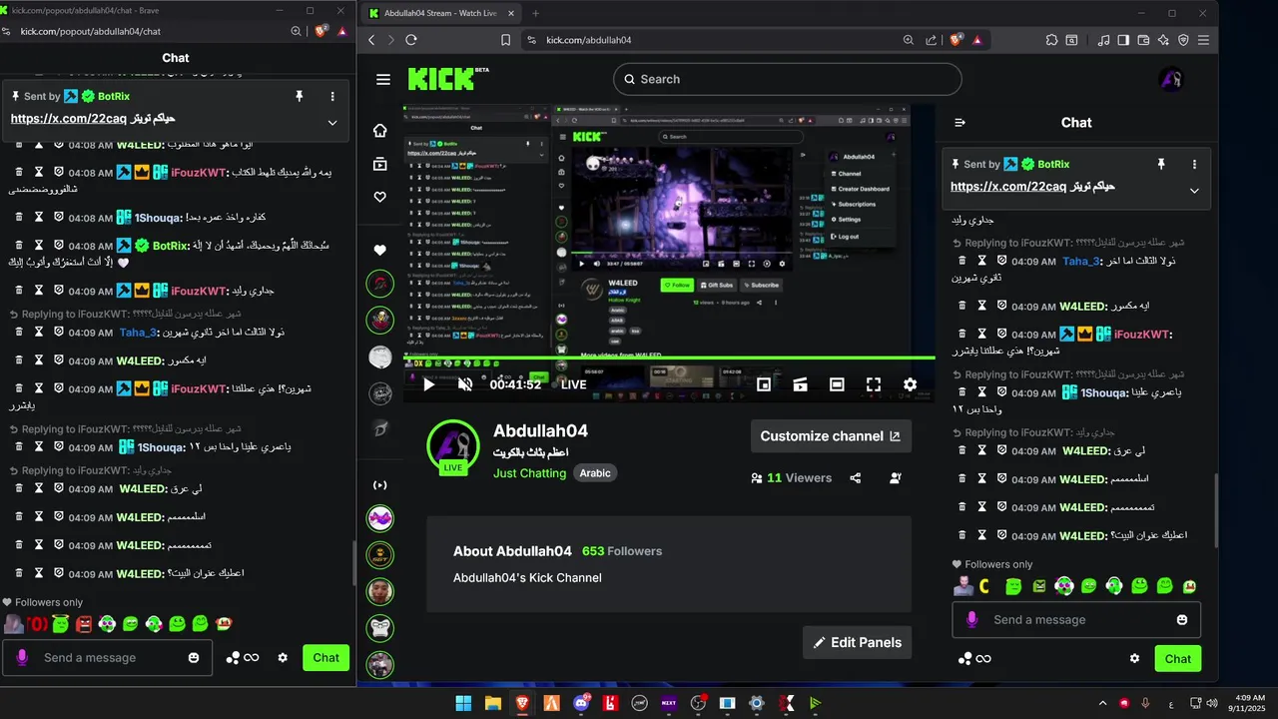Open chat settings gear in main window

[x=1134, y=659]
